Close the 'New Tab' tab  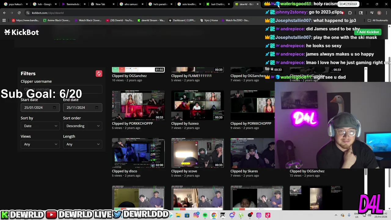[113, 4]
